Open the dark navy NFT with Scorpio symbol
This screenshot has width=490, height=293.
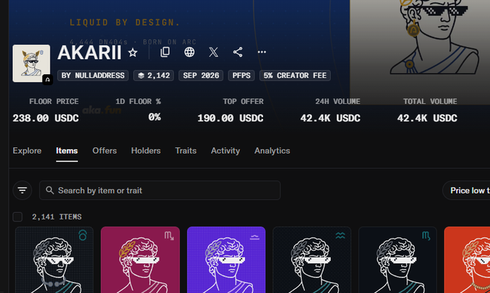(x=398, y=260)
